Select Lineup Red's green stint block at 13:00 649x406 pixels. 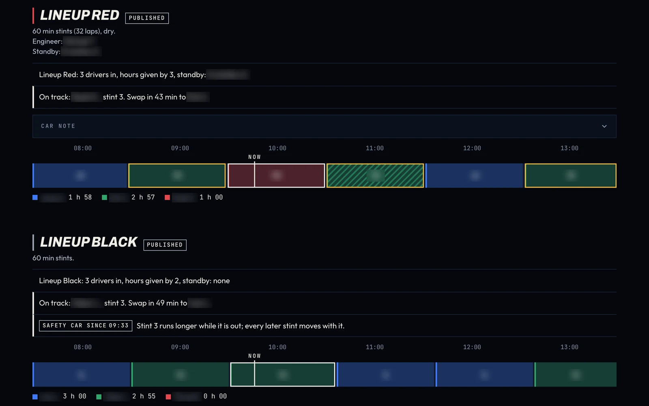(571, 175)
